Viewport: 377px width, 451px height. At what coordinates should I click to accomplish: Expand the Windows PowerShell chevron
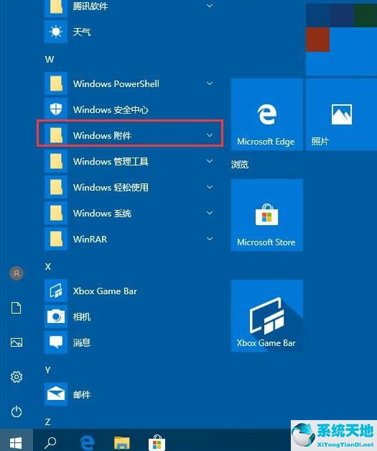[210, 83]
